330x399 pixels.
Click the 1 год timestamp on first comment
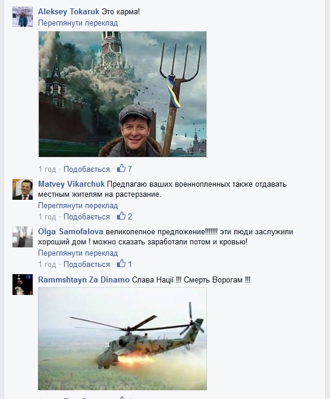pyautogui.click(x=47, y=169)
